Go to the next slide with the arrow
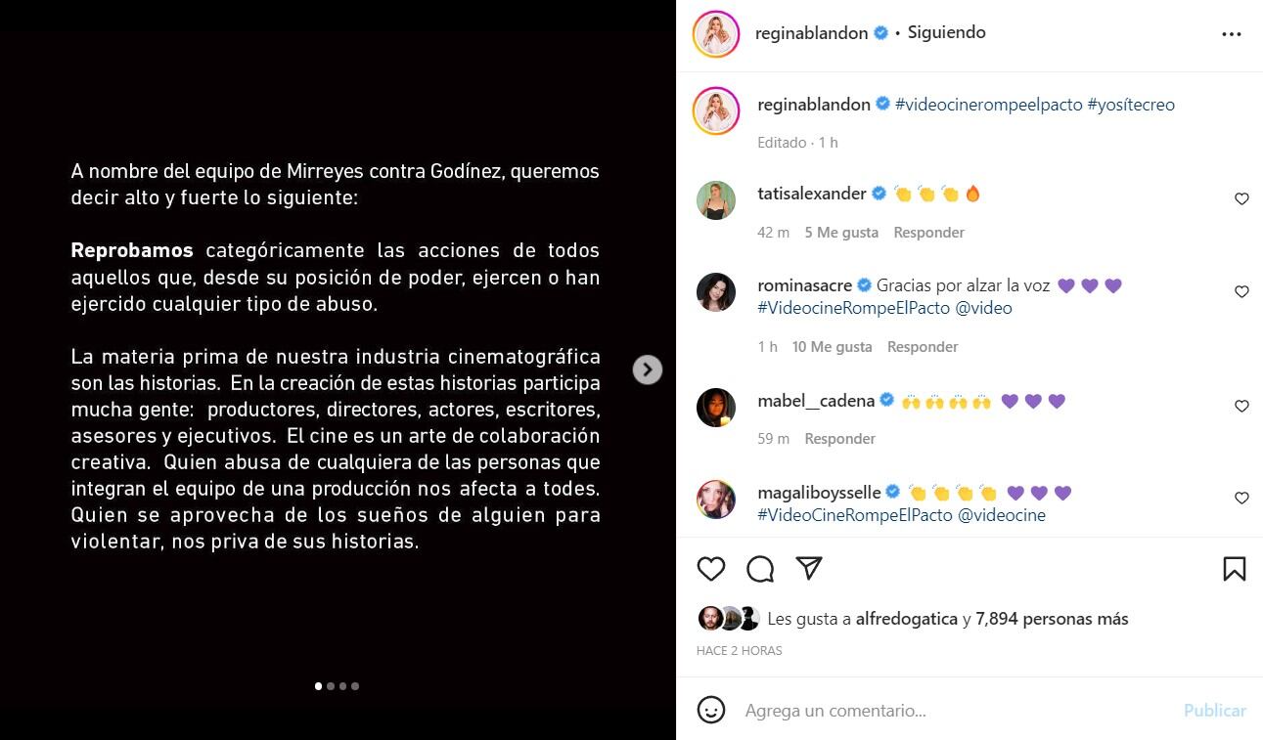 click(648, 370)
